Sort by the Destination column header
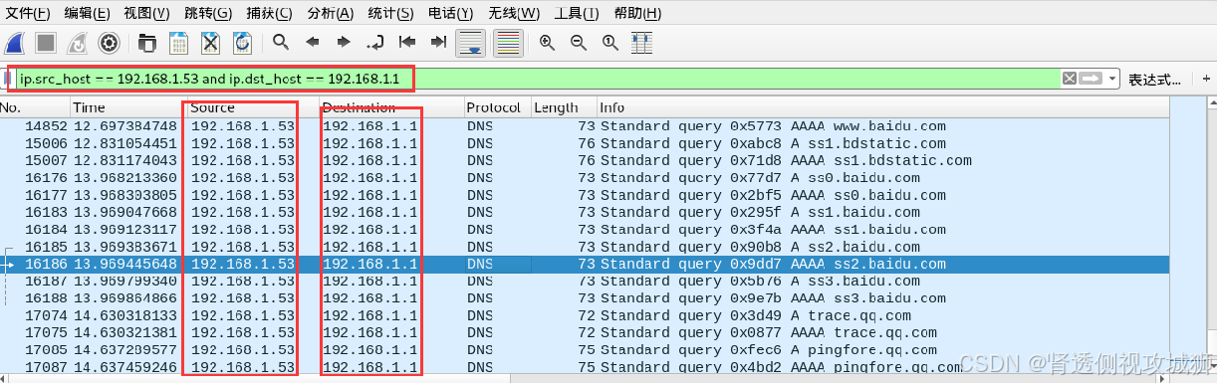The height and width of the screenshot is (383, 1217). [x=392, y=107]
